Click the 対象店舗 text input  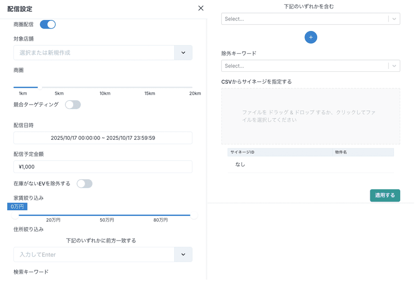[x=94, y=53]
